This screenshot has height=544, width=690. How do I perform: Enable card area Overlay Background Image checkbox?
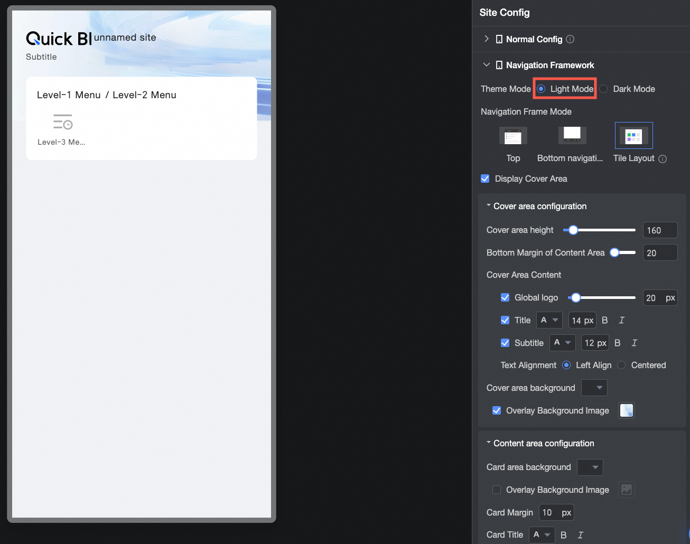point(497,490)
